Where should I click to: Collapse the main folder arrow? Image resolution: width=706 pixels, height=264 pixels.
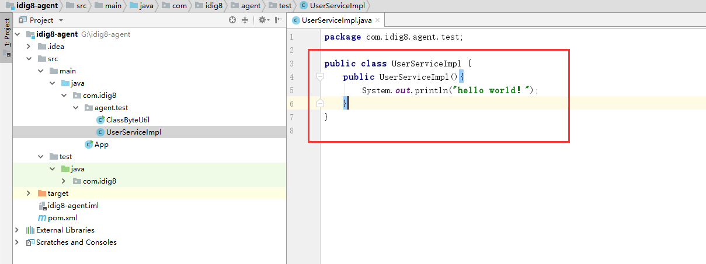tap(40, 71)
